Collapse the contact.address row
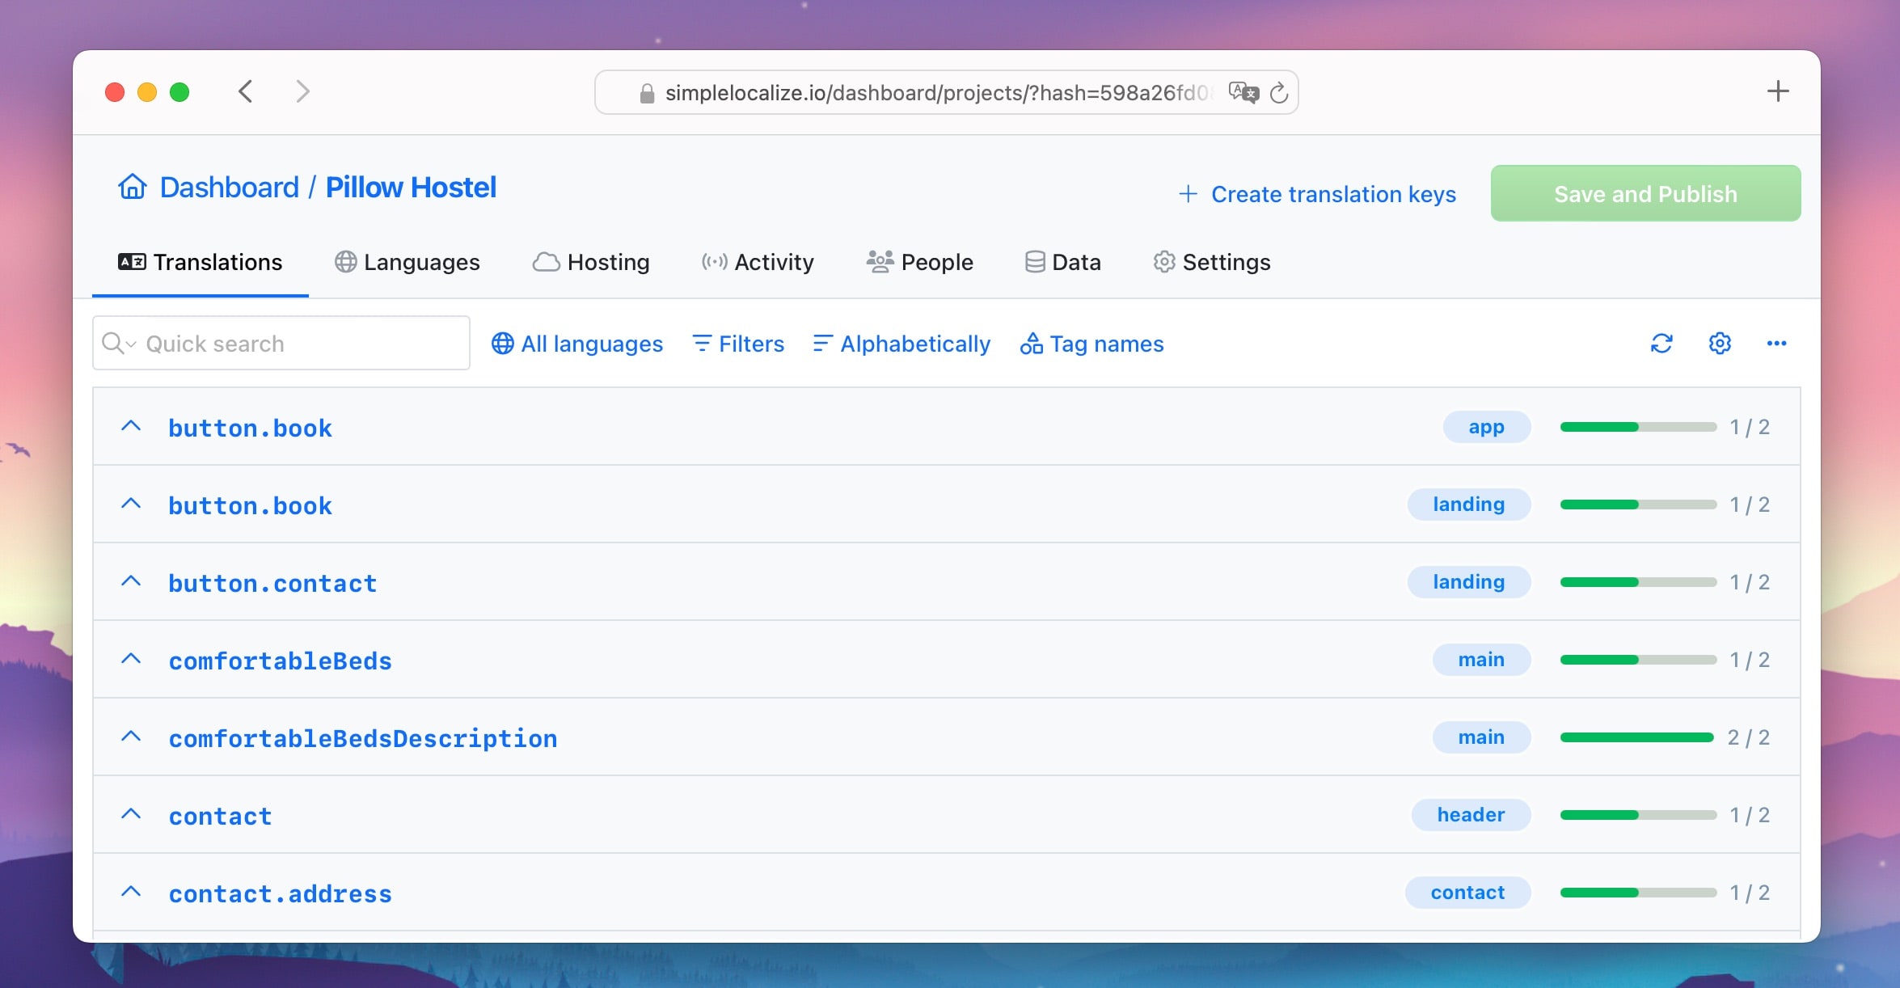 (x=131, y=892)
